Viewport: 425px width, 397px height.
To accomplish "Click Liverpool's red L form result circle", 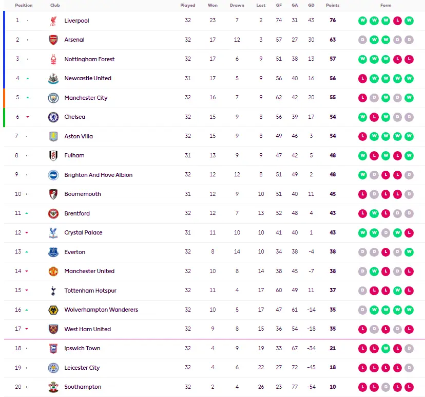I will (x=397, y=21).
